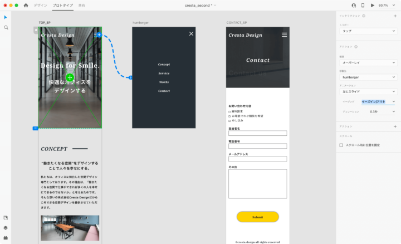Select the TOP_SP artboard title

[45, 23]
